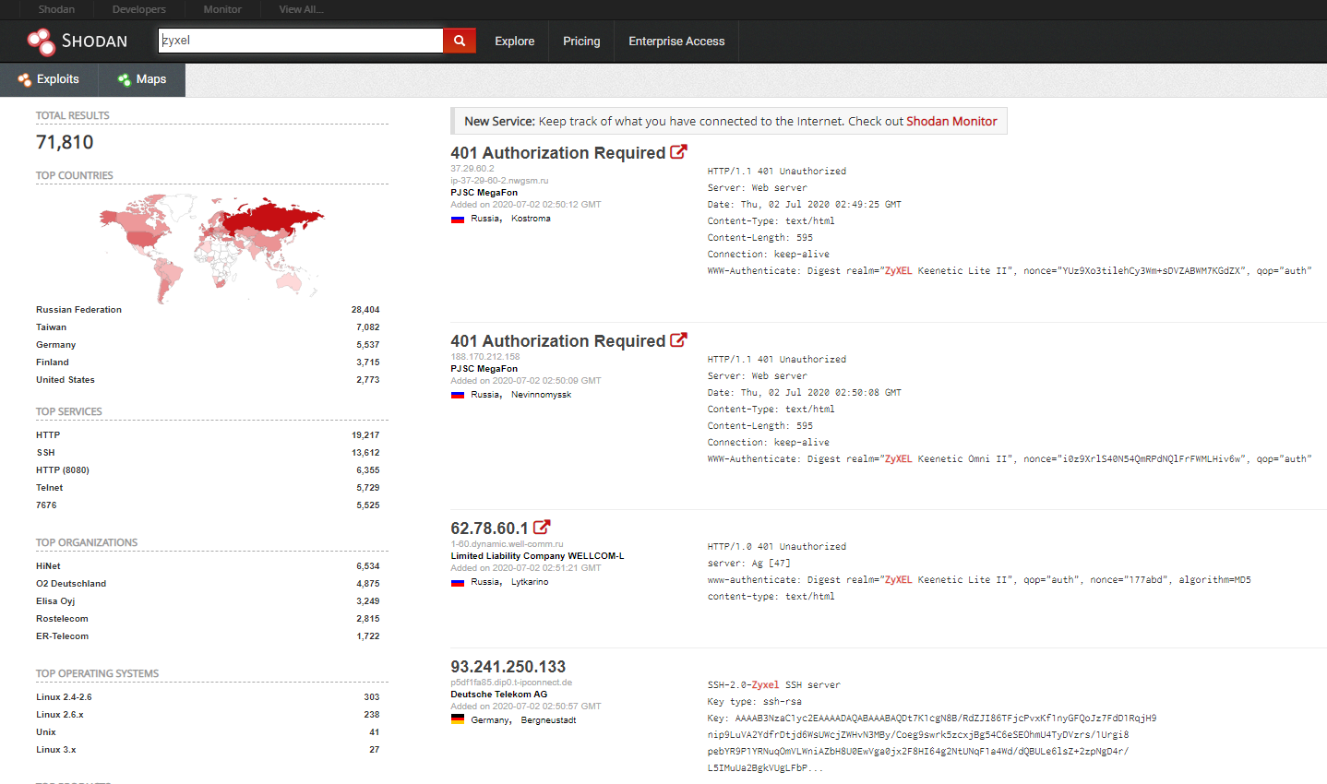Filter by Deutsche Telekom AG
The height and width of the screenshot is (784, 1327).
coord(498,695)
